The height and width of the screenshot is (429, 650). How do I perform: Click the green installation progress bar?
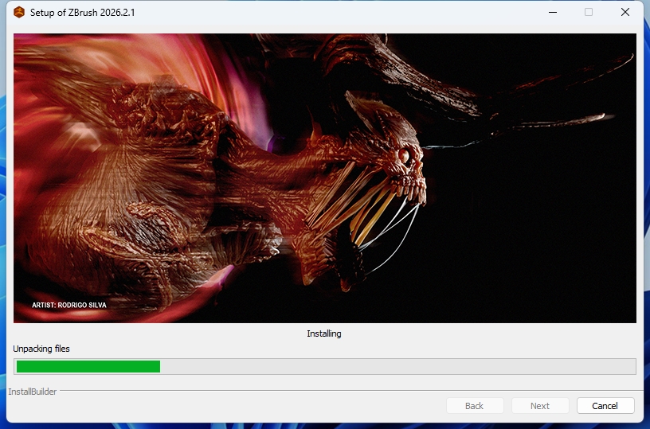point(325,366)
